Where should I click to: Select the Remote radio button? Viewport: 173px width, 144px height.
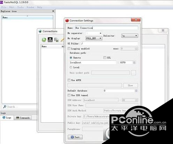tap(71, 58)
